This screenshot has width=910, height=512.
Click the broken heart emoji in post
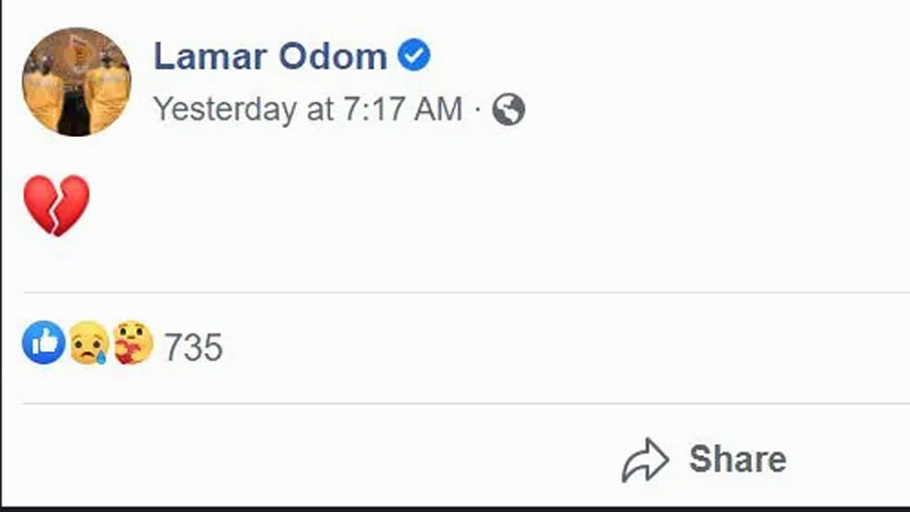pos(56,204)
